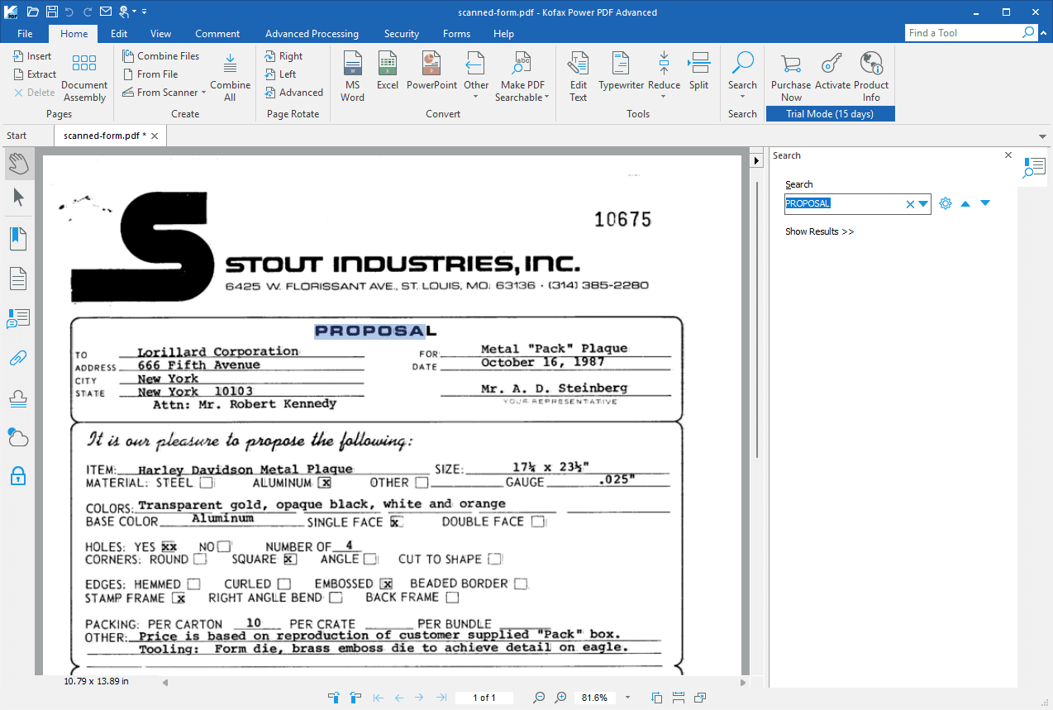This screenshot has width=1053, height=710.
Task: Click the search text input field
Action: pos(843,203)
